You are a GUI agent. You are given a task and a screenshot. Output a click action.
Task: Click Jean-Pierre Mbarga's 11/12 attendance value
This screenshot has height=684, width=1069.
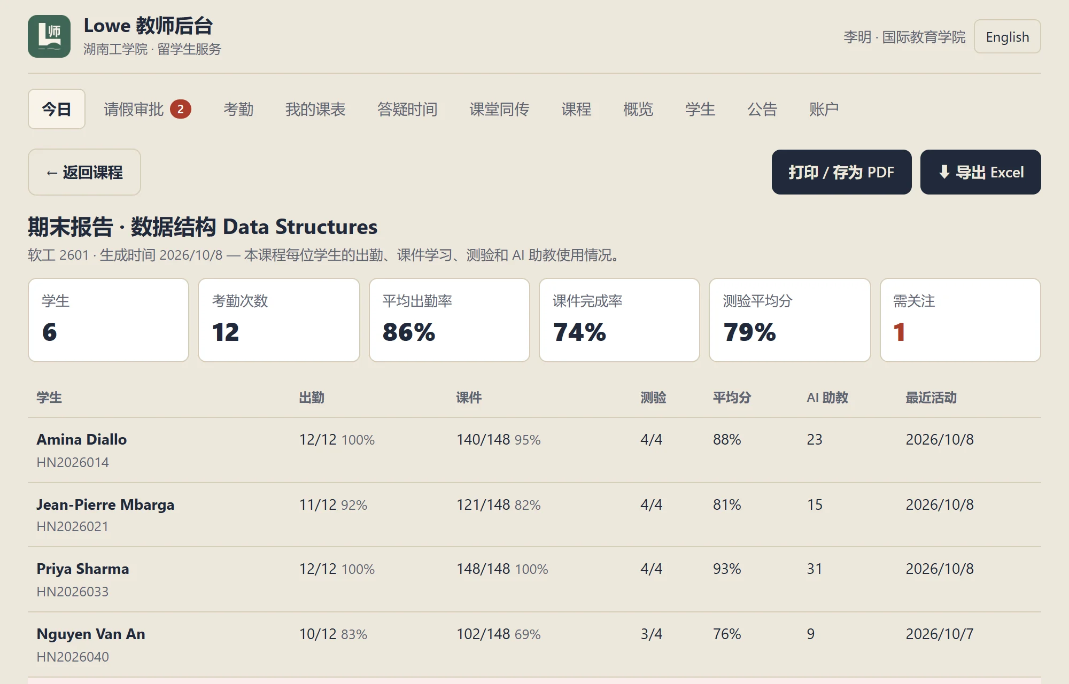tap(317, 504)
